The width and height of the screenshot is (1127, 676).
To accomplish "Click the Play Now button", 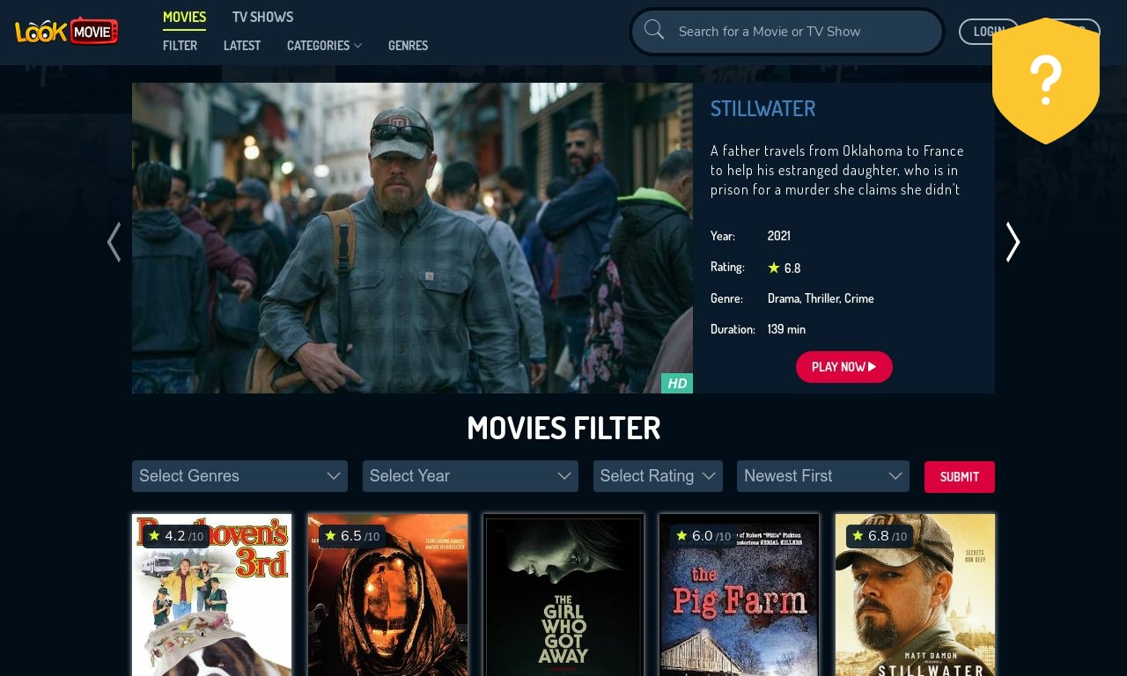I will pos(844,367).
